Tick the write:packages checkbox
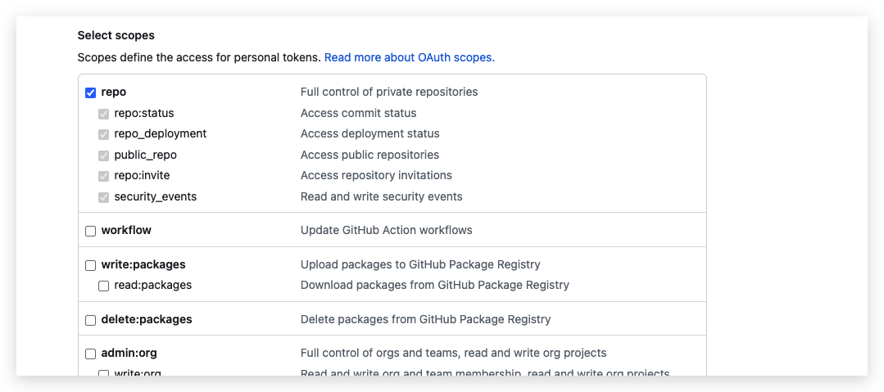Image resolution: width=884 pixels, height=392 pixels. click(x=91, y=265)
